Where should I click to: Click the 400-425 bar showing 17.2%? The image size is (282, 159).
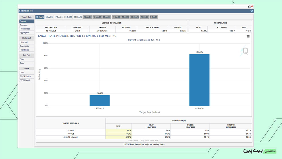click(100, 100)
